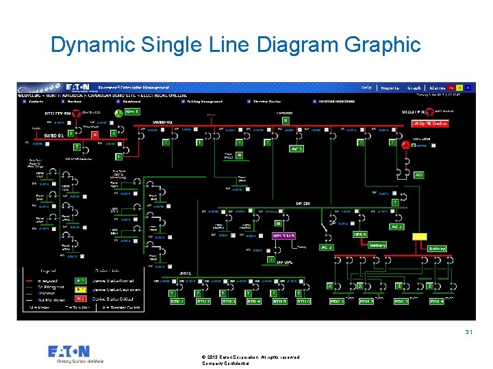Click the Eaton logo in the application header
Screen dimensions: 493x369
coord(77,87)
